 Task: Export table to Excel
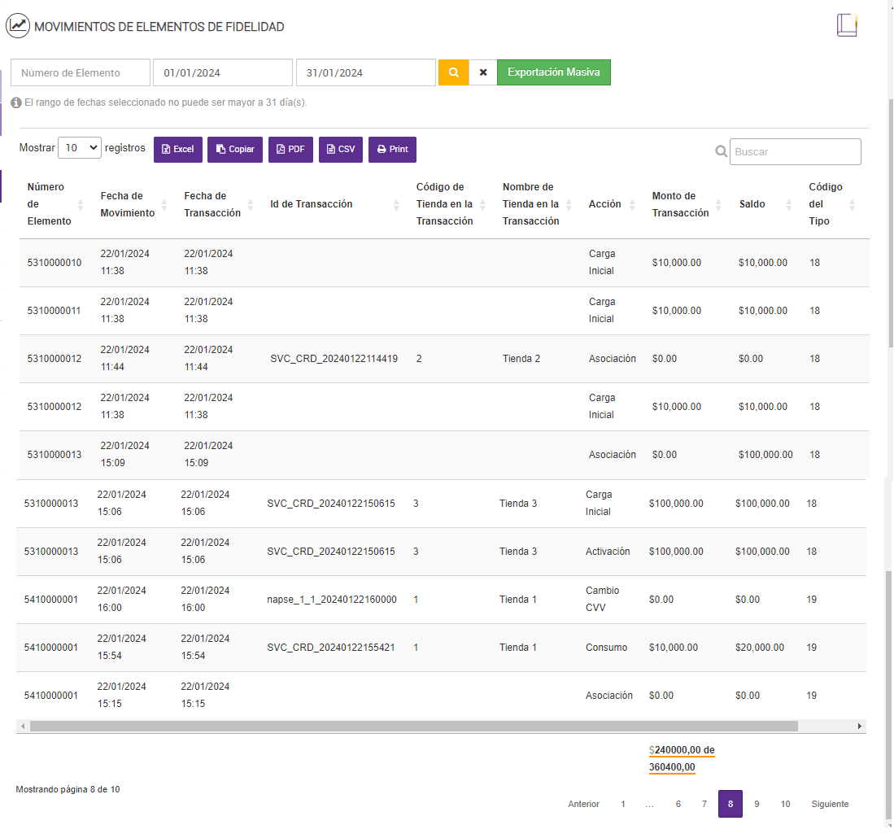tap(177, 150)
